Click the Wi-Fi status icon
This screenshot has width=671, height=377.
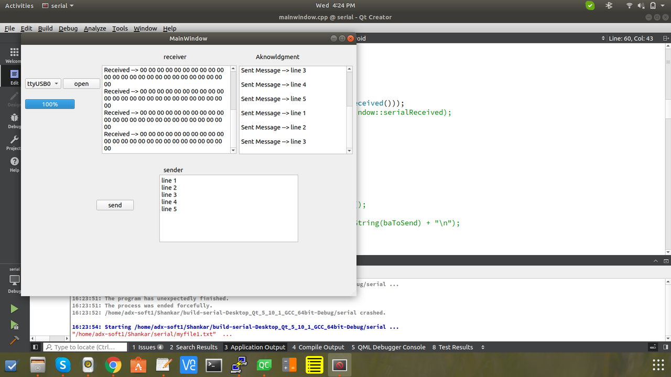click(629, 6)
